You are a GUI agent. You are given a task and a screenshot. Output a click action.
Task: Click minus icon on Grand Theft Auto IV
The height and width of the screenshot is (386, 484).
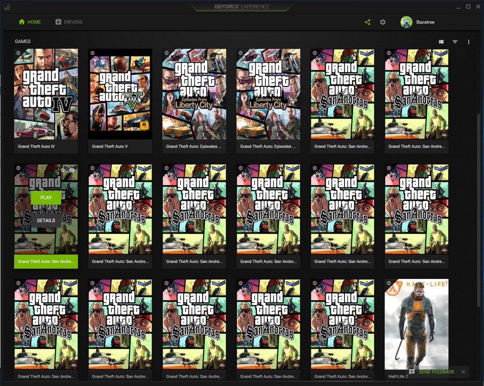point(18,53)
